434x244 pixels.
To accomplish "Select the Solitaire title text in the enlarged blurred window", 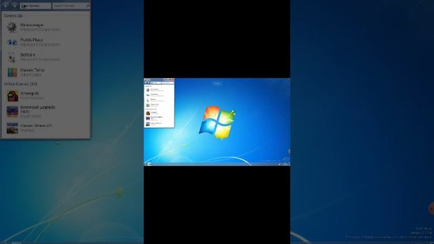I will 28,55.
